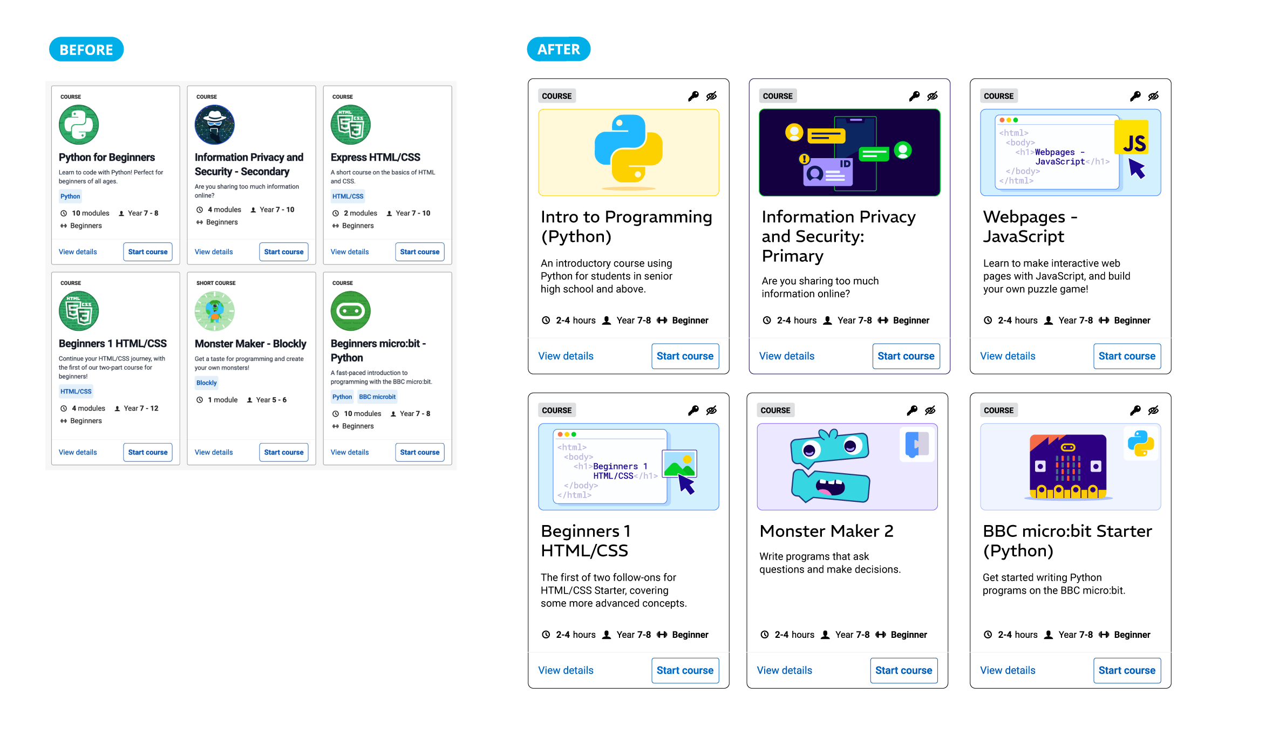Click monster icon on Monster Maker - Blockly card
Screen dimensions: 1286x749
tap(214, 311)
